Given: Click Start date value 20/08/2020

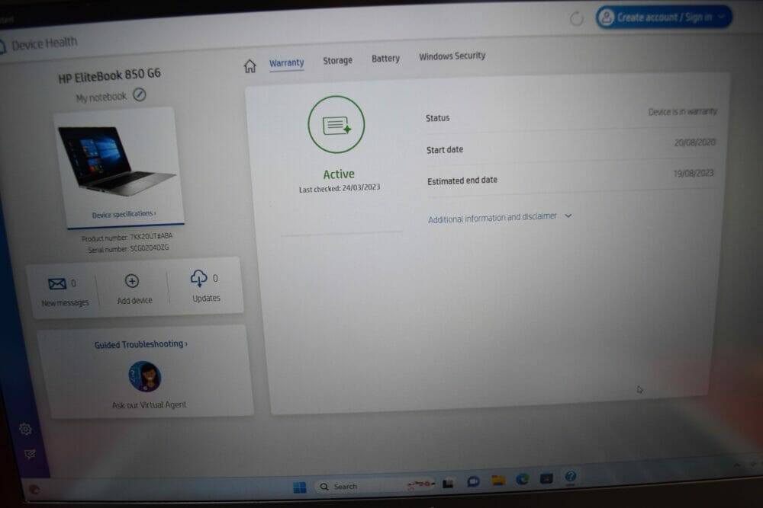Looking at the screenshot, I should [694, 142].
